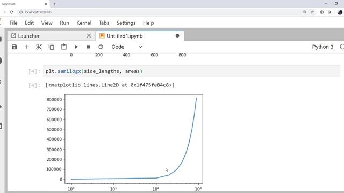This screenshot has height=193, width=344.
Task: Run the selected cell
Action: point(76,47)
